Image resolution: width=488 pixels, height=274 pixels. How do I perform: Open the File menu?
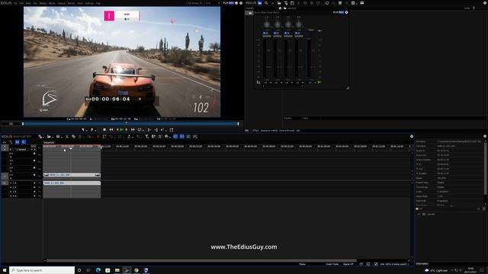15,3
